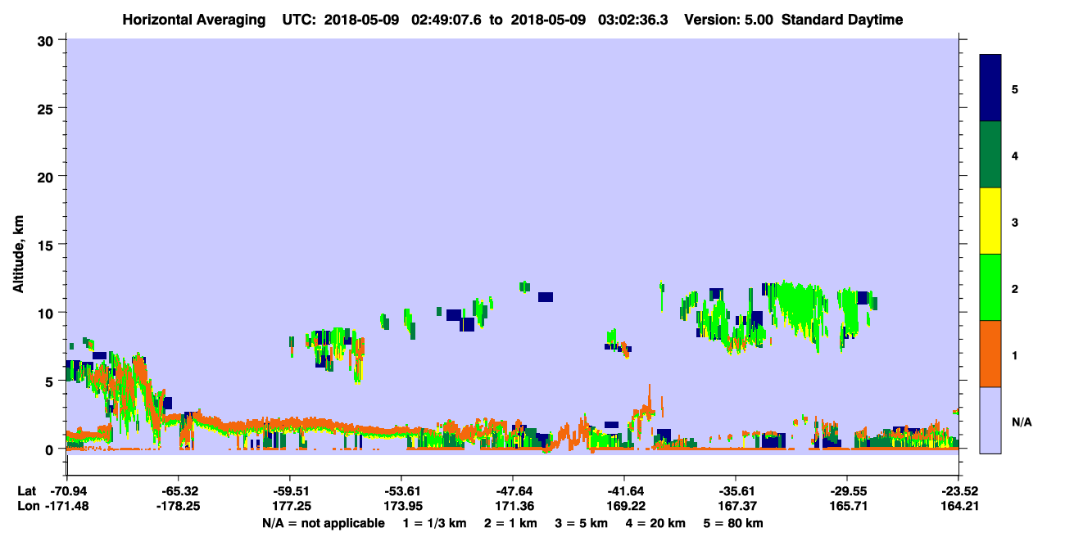Click the longitude value -178.25

pyautogui.click(x=179, y=507)
